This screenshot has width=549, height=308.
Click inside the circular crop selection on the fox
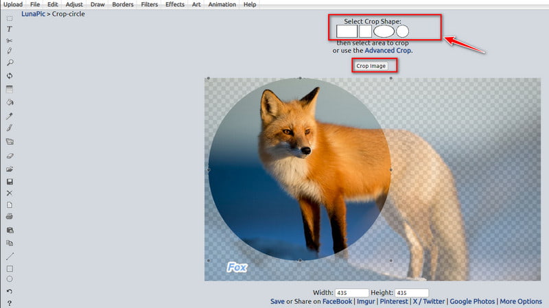[300, 169]
